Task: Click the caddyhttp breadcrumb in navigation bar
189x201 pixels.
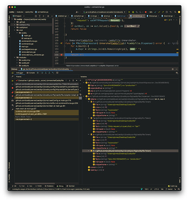Action: pos(29,12)
